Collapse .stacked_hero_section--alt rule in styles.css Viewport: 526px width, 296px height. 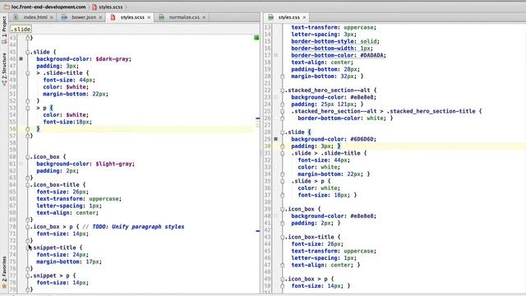pos(283,90)
